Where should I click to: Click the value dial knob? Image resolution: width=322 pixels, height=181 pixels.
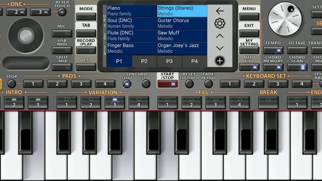[x=285, y=19]
